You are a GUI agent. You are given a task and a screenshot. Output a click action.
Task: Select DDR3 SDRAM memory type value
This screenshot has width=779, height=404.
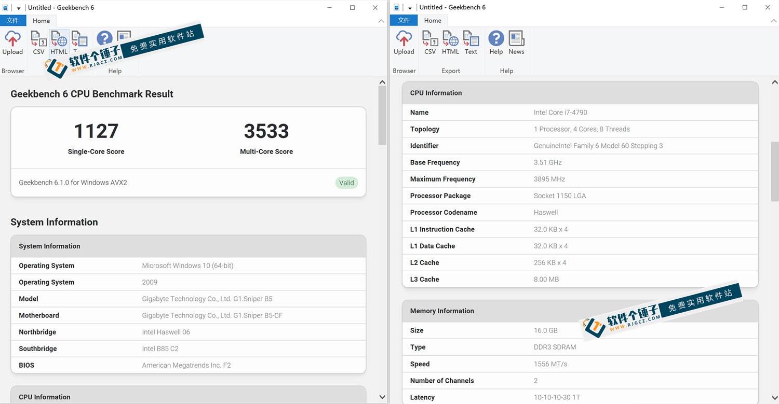555,347
